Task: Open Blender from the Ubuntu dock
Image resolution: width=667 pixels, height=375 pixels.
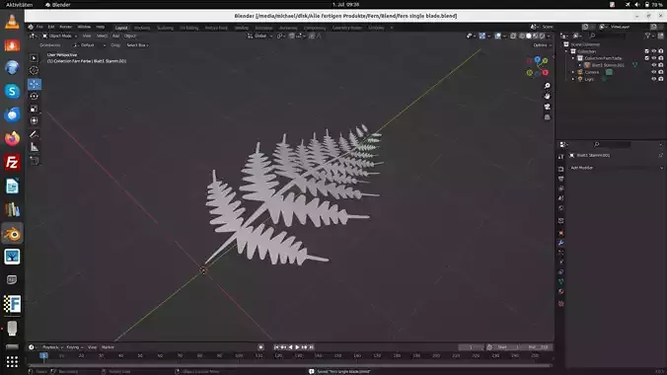Action: (12, 233)
